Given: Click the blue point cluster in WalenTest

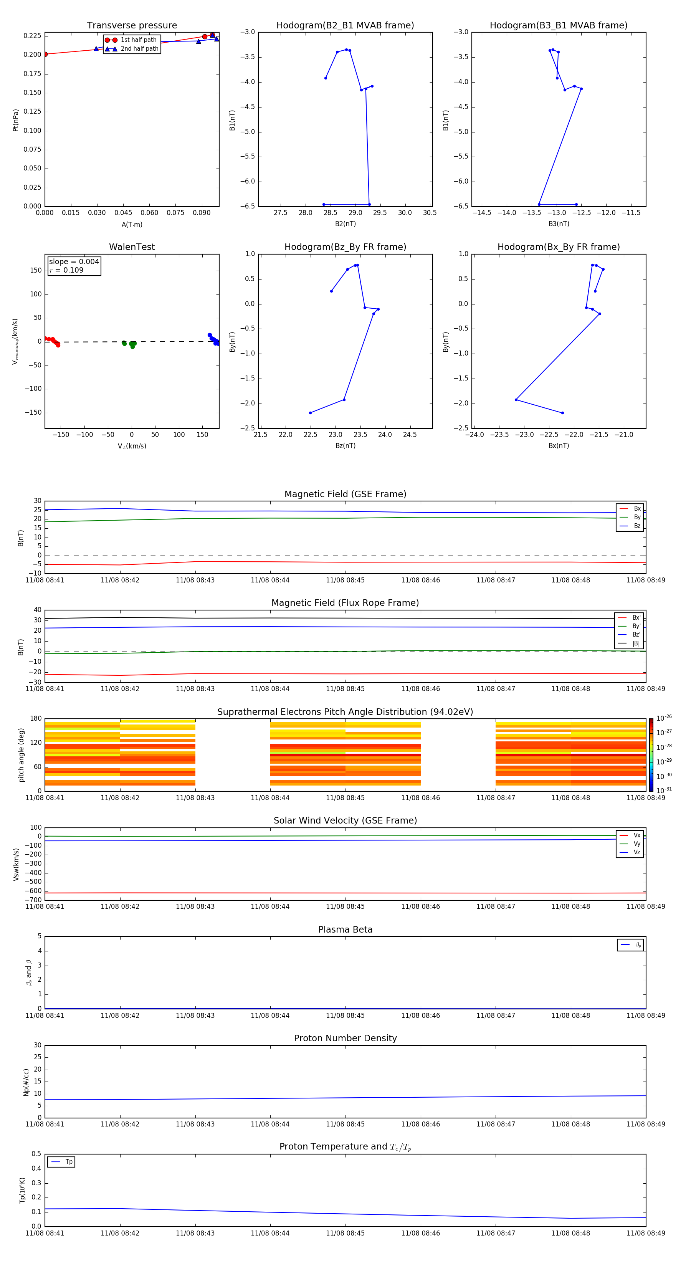Looking at the screenshot, I should [x=213, y=339].
